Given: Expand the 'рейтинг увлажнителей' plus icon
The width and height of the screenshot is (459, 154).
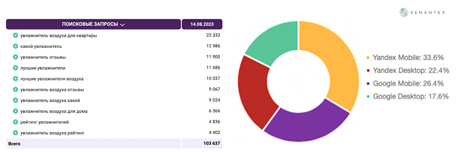Looking at the screenshot, I should click(x=15, y=122).
